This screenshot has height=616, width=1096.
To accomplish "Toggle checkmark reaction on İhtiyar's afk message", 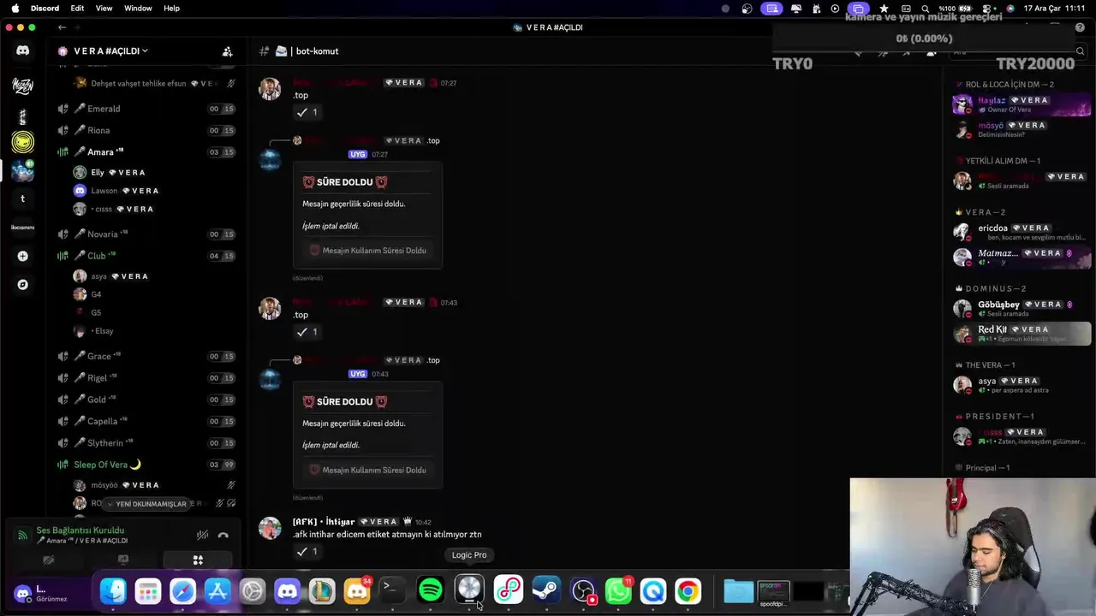I will tap(307, 552).
